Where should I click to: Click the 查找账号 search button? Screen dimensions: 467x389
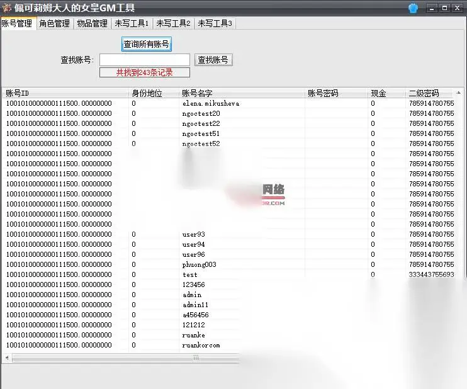[213, 60]
